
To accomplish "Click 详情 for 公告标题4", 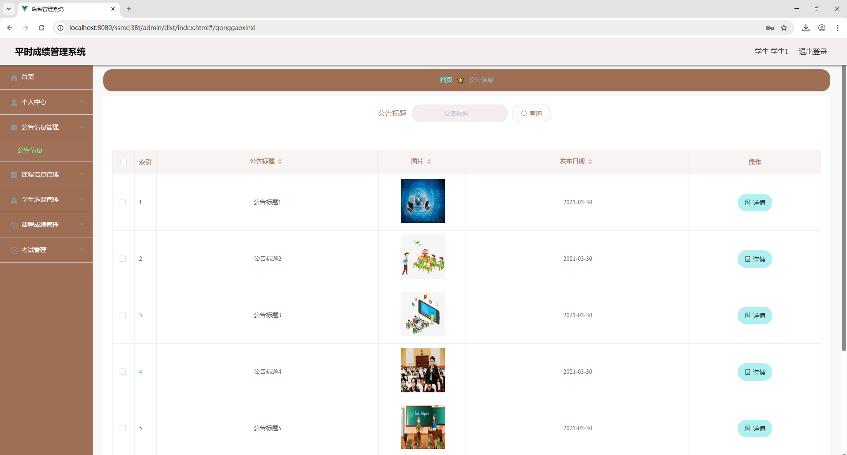I will (x=755, y=372).
